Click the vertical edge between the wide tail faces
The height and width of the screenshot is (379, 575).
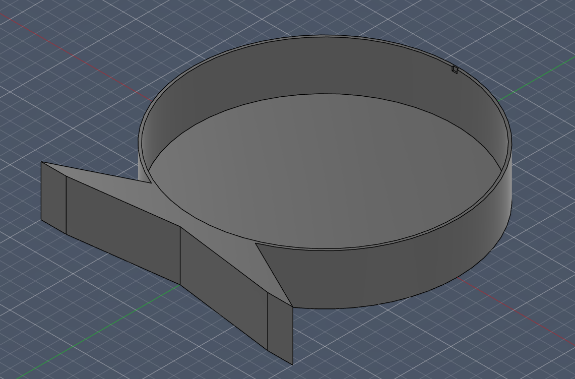tap(180, 256)
